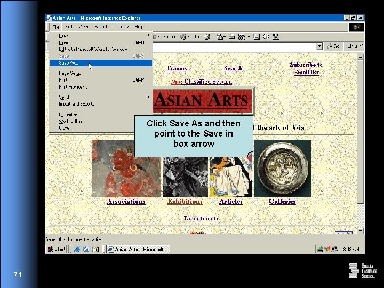
Task: Expand the Links toolbar chevron
Action: 361,45
